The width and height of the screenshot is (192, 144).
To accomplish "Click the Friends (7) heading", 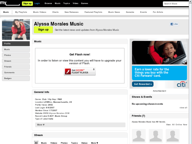I will coord(138,116).
